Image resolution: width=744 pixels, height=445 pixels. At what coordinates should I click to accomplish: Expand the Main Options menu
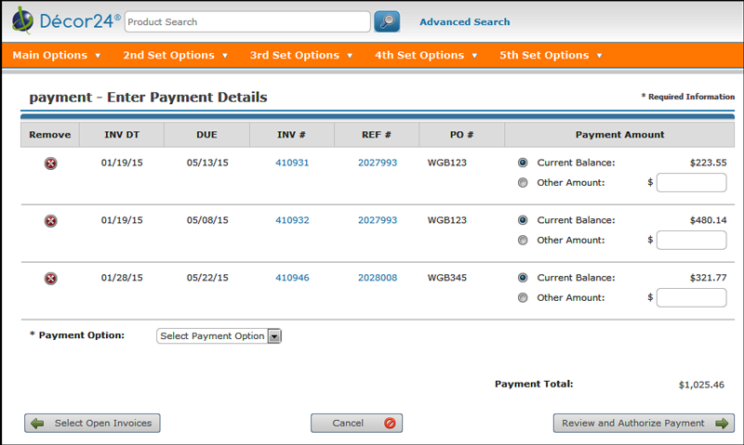tap(57, 56)
